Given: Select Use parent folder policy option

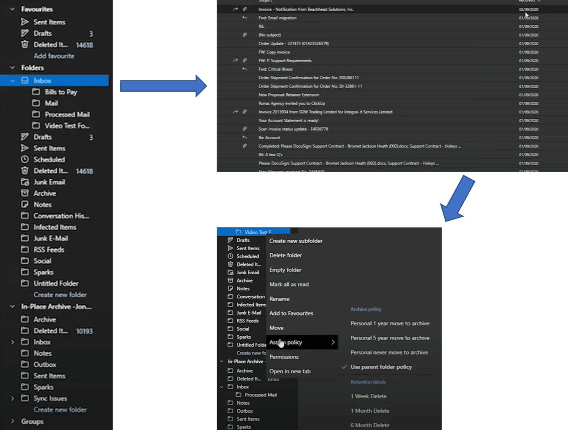Looking at the screenshot, I should [381, 367].
